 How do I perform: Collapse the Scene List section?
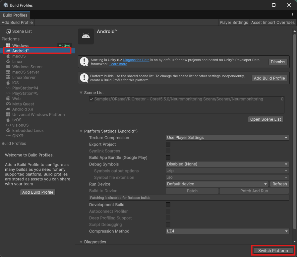[81, 93]
